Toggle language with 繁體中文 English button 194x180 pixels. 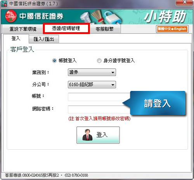172,29
